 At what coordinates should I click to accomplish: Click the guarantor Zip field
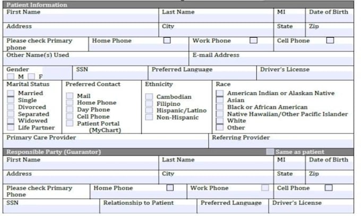point(330,177)
